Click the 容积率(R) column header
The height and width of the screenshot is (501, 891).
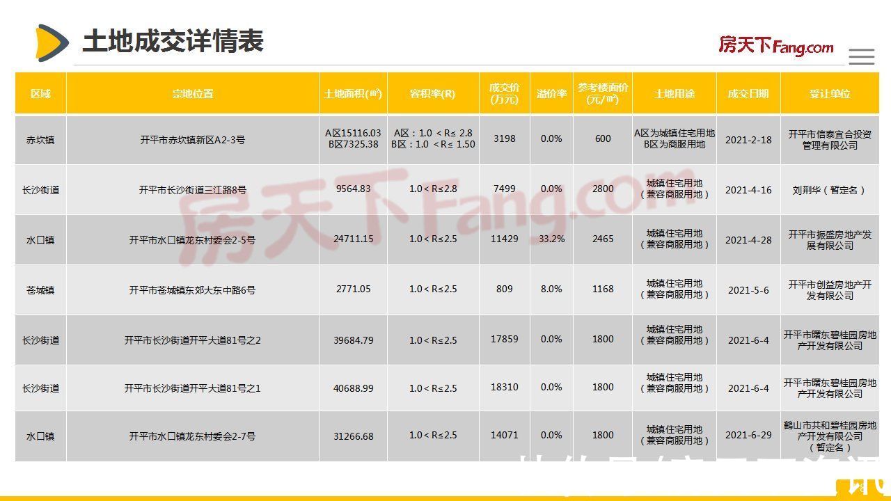click(x=432, y=93)
